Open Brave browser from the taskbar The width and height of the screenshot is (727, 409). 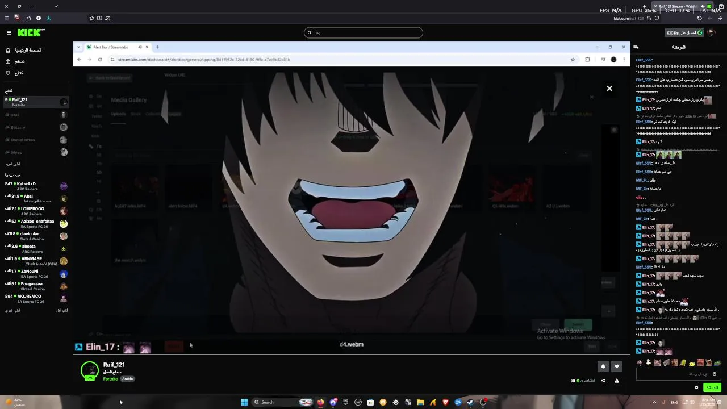(x=445, y=402)
